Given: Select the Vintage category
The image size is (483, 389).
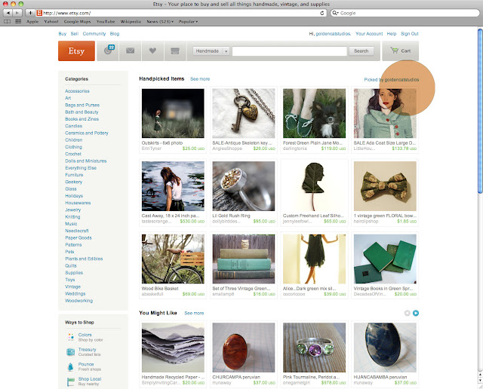Looking at the screenshot, I should [x=72, y=286].
